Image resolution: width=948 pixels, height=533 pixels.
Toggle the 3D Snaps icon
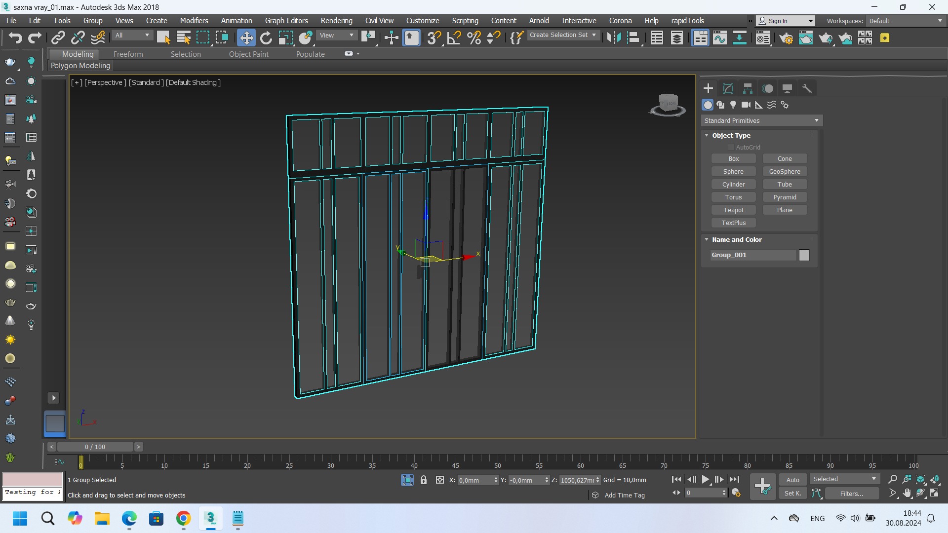click(x=434, y=38)
